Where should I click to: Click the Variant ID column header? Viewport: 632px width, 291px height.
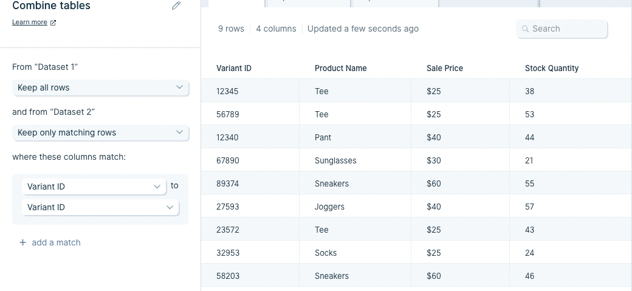click(234, 69)
